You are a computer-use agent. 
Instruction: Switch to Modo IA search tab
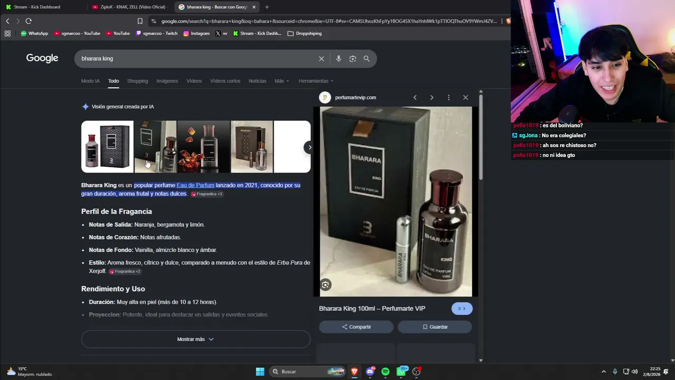(x=90, y=81)
